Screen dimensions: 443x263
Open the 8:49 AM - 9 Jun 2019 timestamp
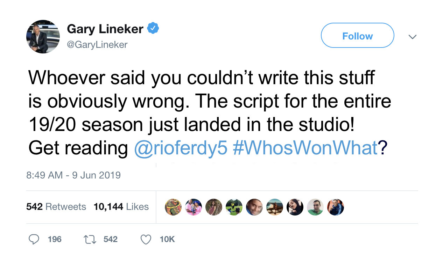coord(73,175)
